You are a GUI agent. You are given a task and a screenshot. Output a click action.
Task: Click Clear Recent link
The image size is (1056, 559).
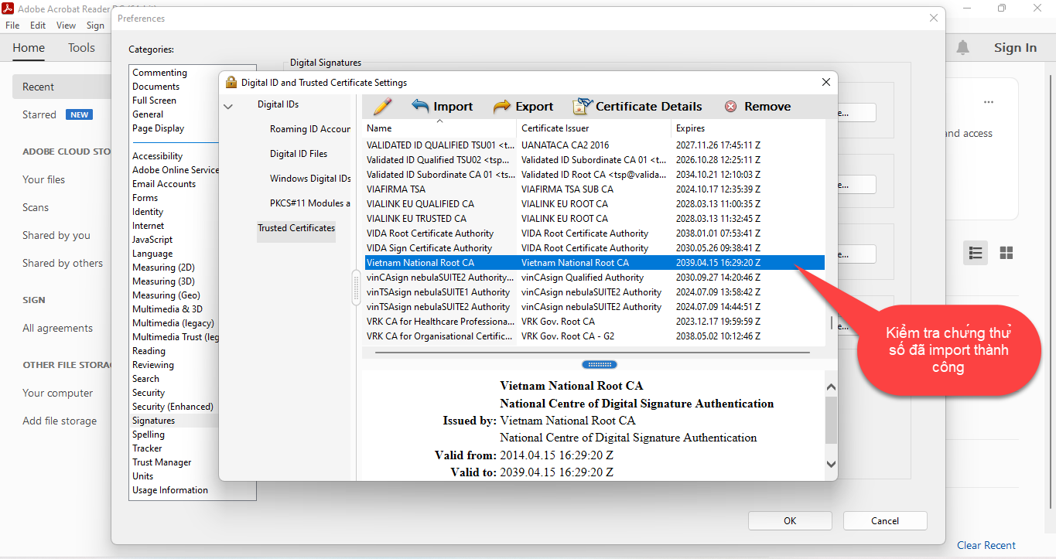click(986, 545)
